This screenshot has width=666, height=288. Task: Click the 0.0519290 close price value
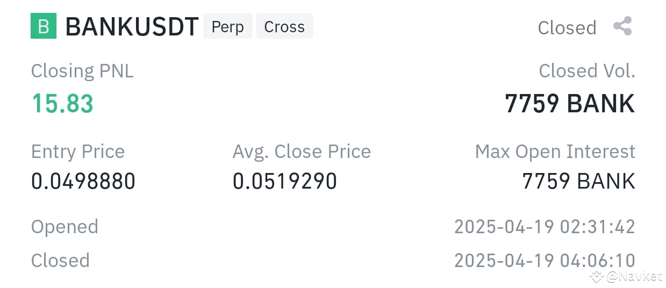(x=285, y=182)
